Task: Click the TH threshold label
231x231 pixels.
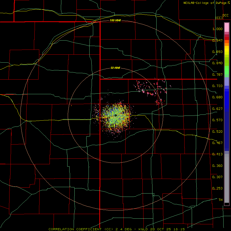Action: click(x=220, y=200)
